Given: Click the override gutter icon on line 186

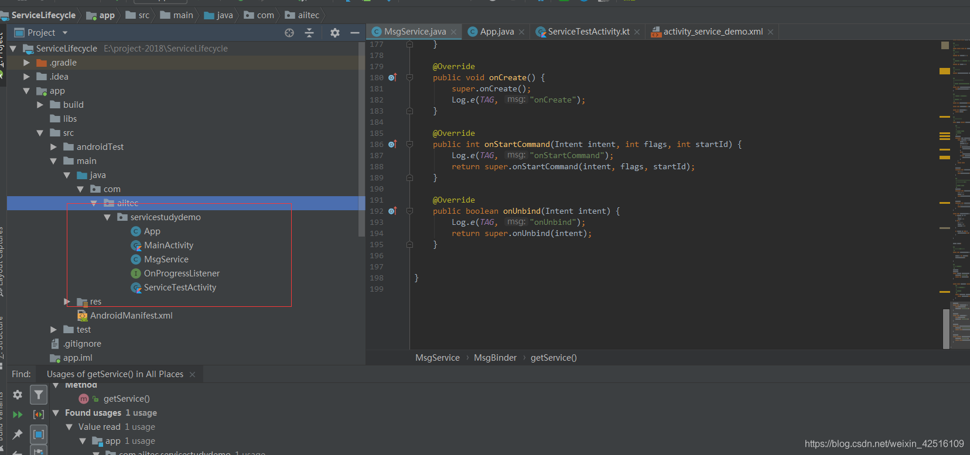Looking at the screenshot, I should click(392, 144).
